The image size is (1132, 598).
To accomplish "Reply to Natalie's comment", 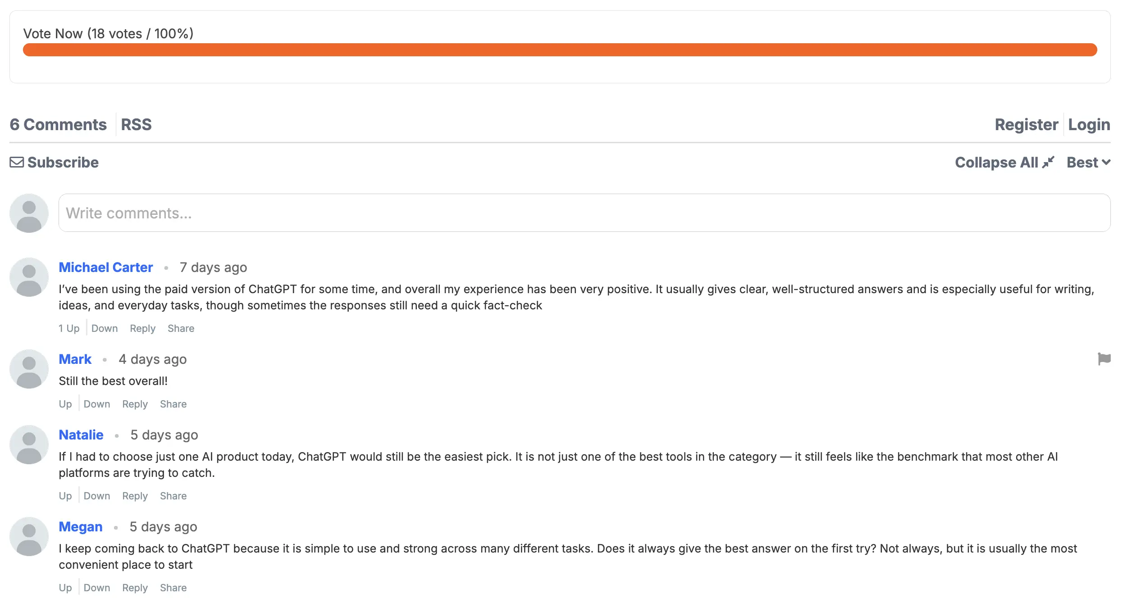I will [134, 495].
